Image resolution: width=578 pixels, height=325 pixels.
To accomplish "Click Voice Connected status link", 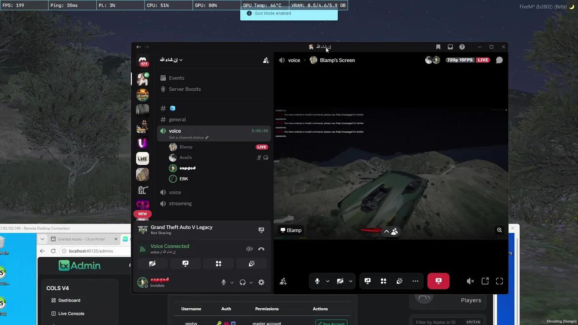I will pyautogui.click(x=170, y=246).
